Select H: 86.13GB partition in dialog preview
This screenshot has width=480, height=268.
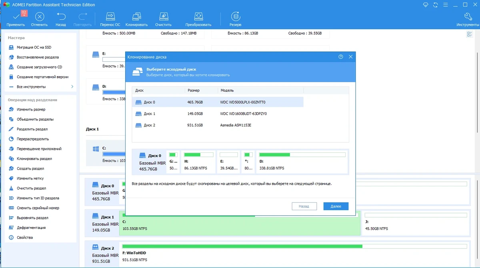198,161
